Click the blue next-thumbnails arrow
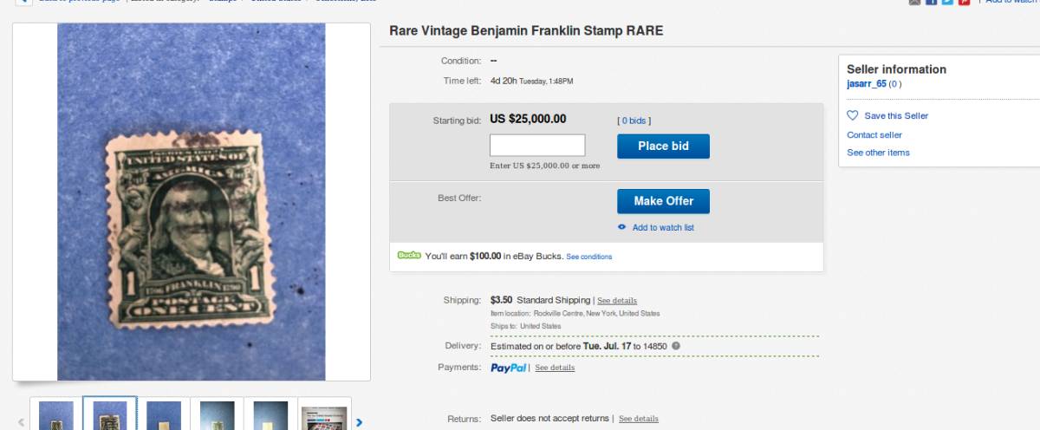This screenshot has height=430, width=1040. click(x=360, y=422)
